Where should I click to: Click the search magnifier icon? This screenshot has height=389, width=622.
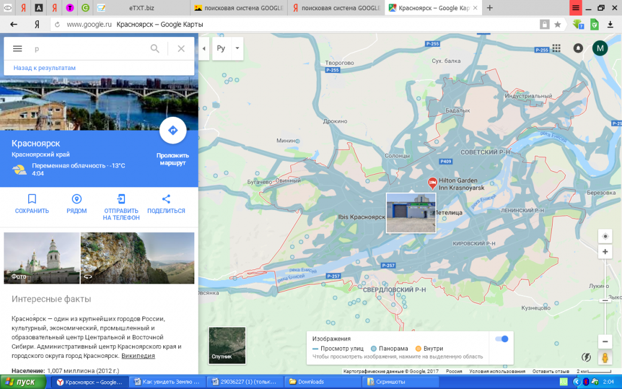(155, 48)
